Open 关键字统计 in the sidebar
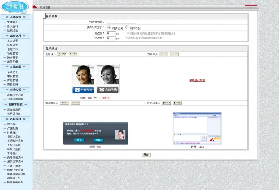Image resolution: width=279 pixels, height=190 pixels. pos(14,166)
